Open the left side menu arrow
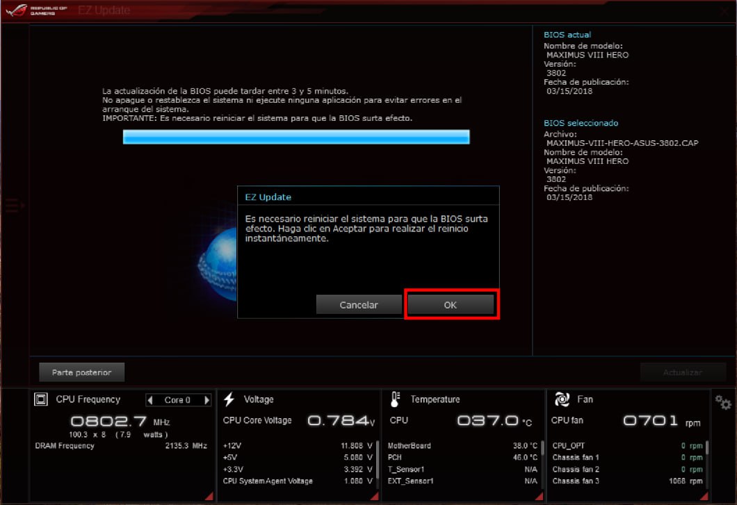The height and width of the screenshot is (505, 737). (14, 206)
